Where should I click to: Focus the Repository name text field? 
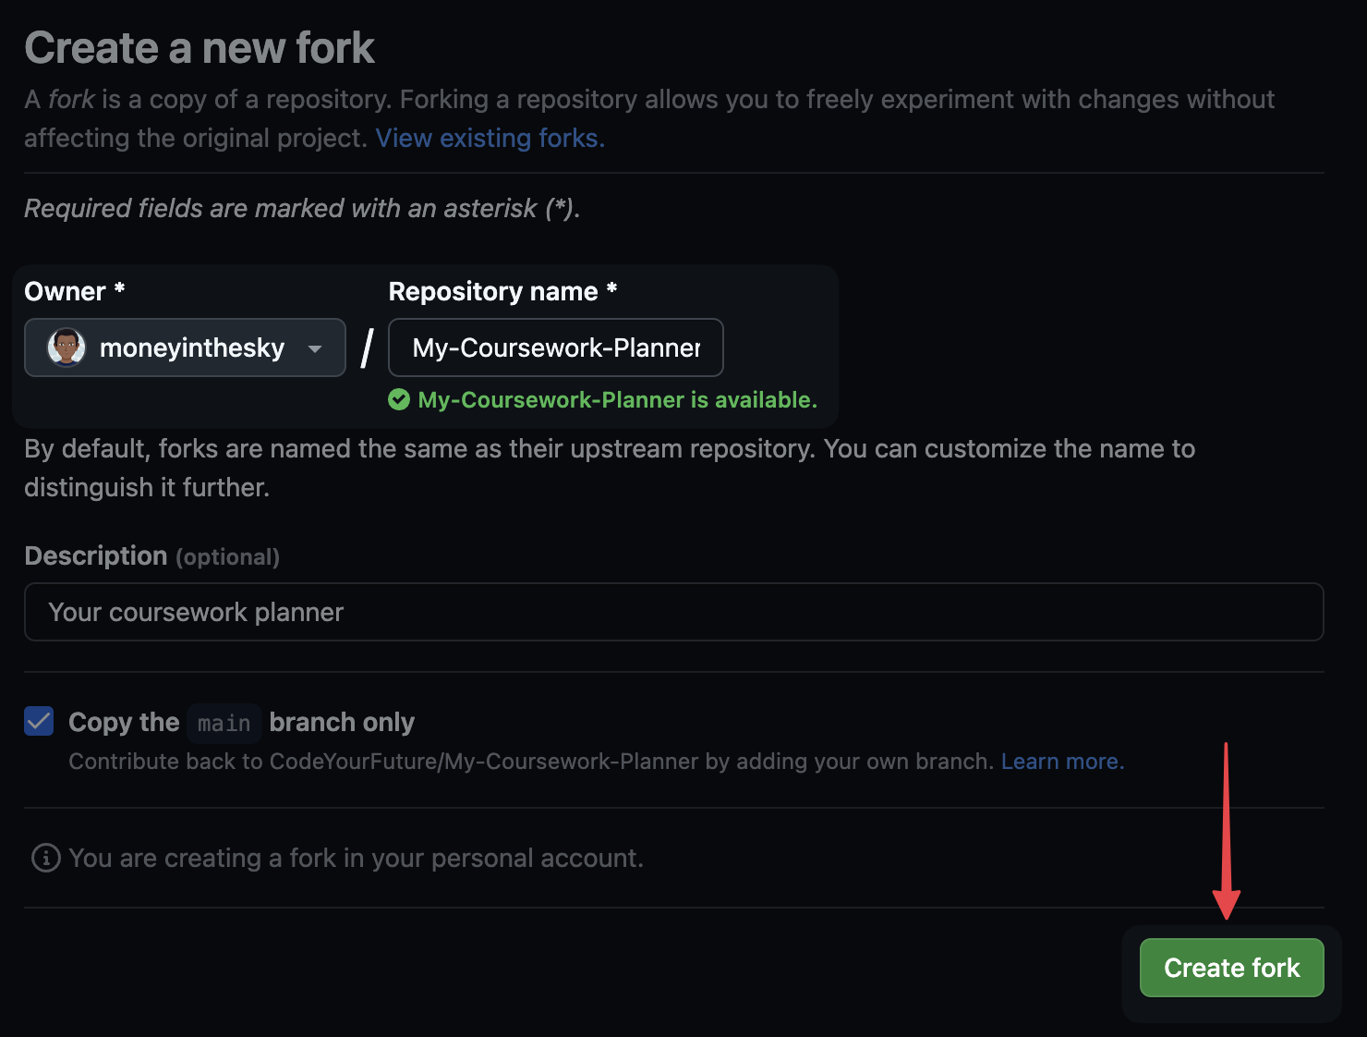tap(555, 348)
